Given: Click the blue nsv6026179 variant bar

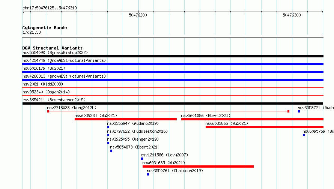Looking at the screenshot, I should 173,72.
